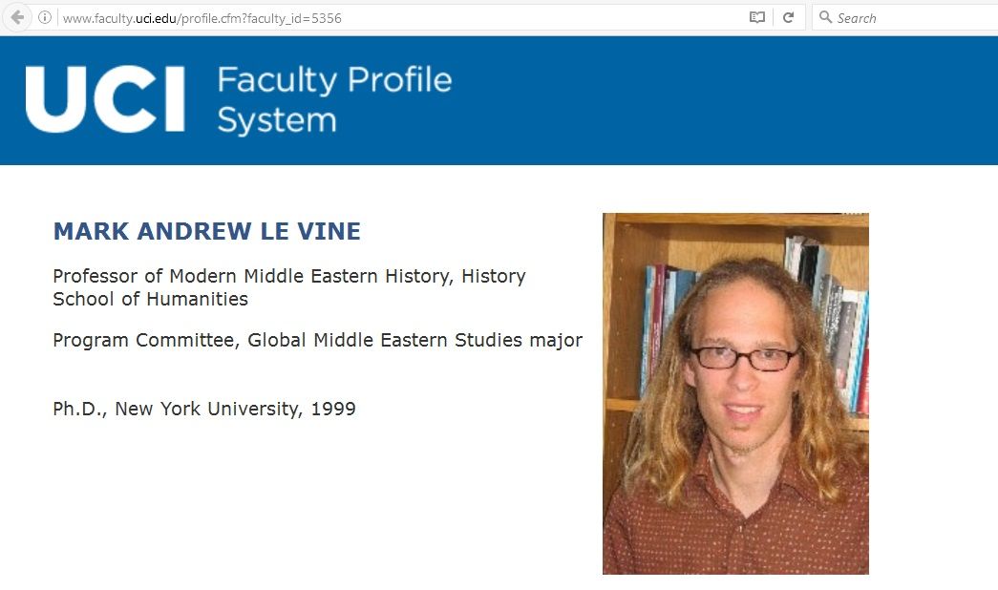Image resolution: width=998 pixels, height=590 pixels.
Task: Activate Reader View for this profile page
Action: tap(755, 16)
